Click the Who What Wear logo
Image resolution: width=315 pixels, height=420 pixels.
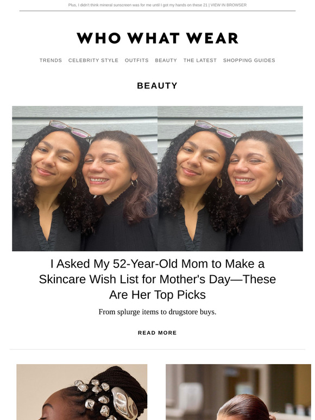coord(157,38)
